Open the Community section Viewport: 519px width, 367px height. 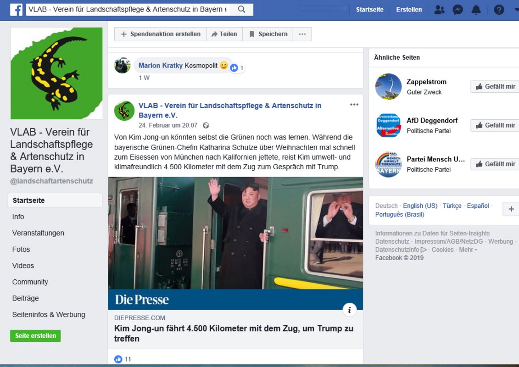30,282
